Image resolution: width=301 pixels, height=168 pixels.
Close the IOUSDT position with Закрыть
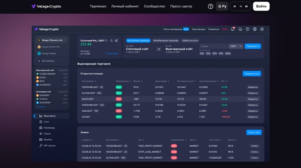point(253,117)
